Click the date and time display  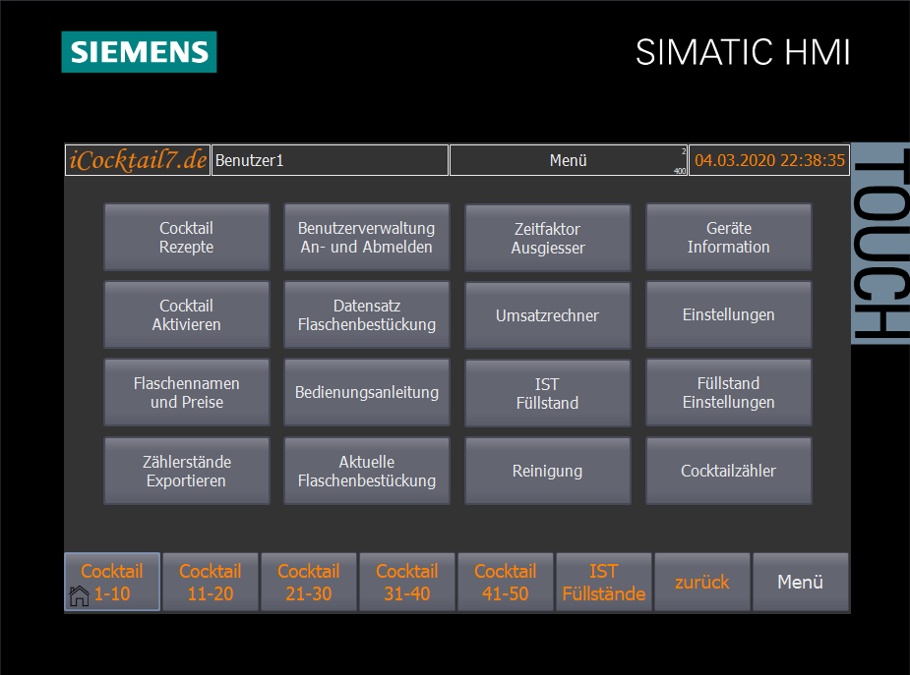769,160
